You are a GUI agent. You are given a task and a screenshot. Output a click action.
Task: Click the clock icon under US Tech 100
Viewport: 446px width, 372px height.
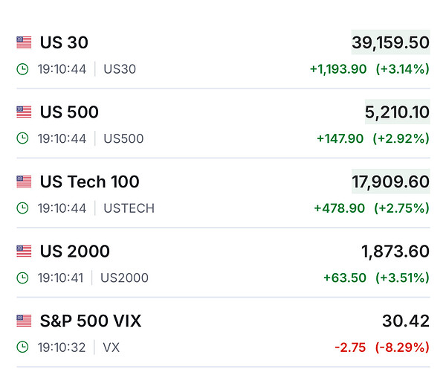pyautogui.click(x=23, y=208)
